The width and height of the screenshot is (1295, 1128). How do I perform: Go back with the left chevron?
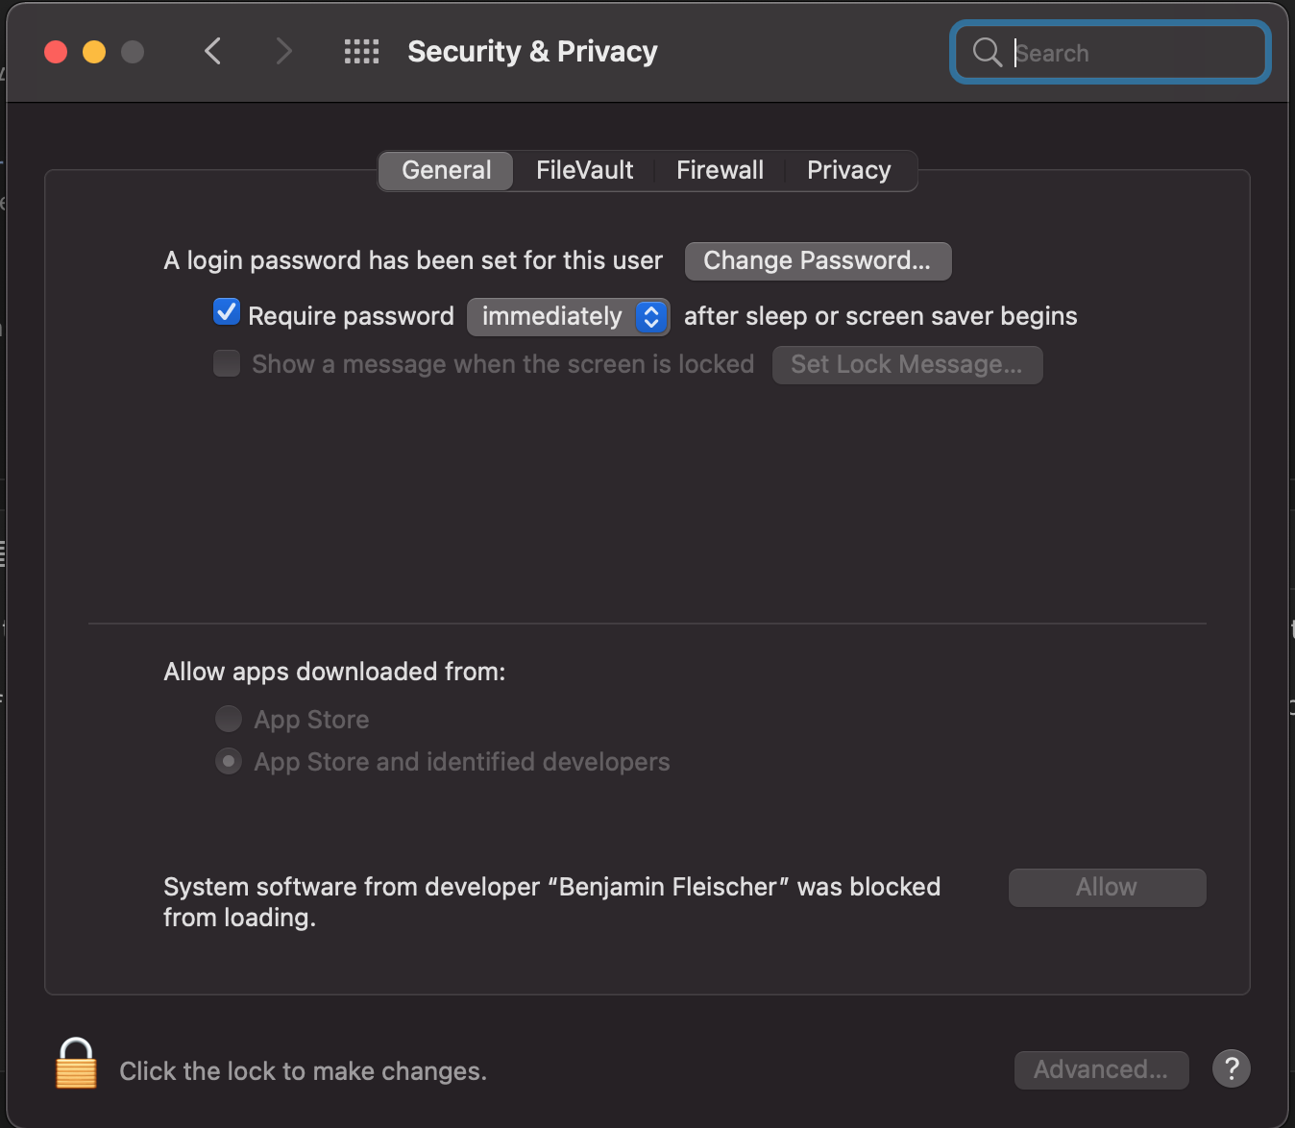[213, 52]
